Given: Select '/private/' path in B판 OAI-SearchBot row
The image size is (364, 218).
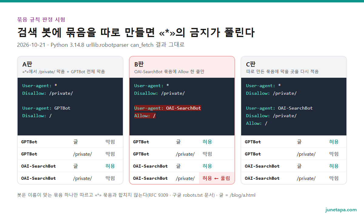Looking at the screenshot, I should (185, 178).
